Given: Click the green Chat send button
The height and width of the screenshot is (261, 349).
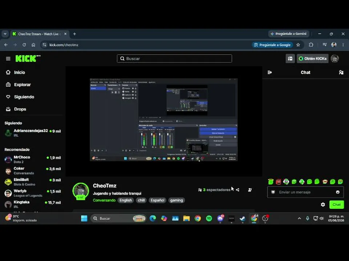Looking at the screenshot, I should (x=337, y=204).
